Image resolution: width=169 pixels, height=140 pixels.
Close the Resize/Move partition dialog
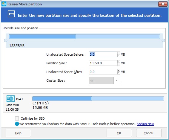(163, 4)
